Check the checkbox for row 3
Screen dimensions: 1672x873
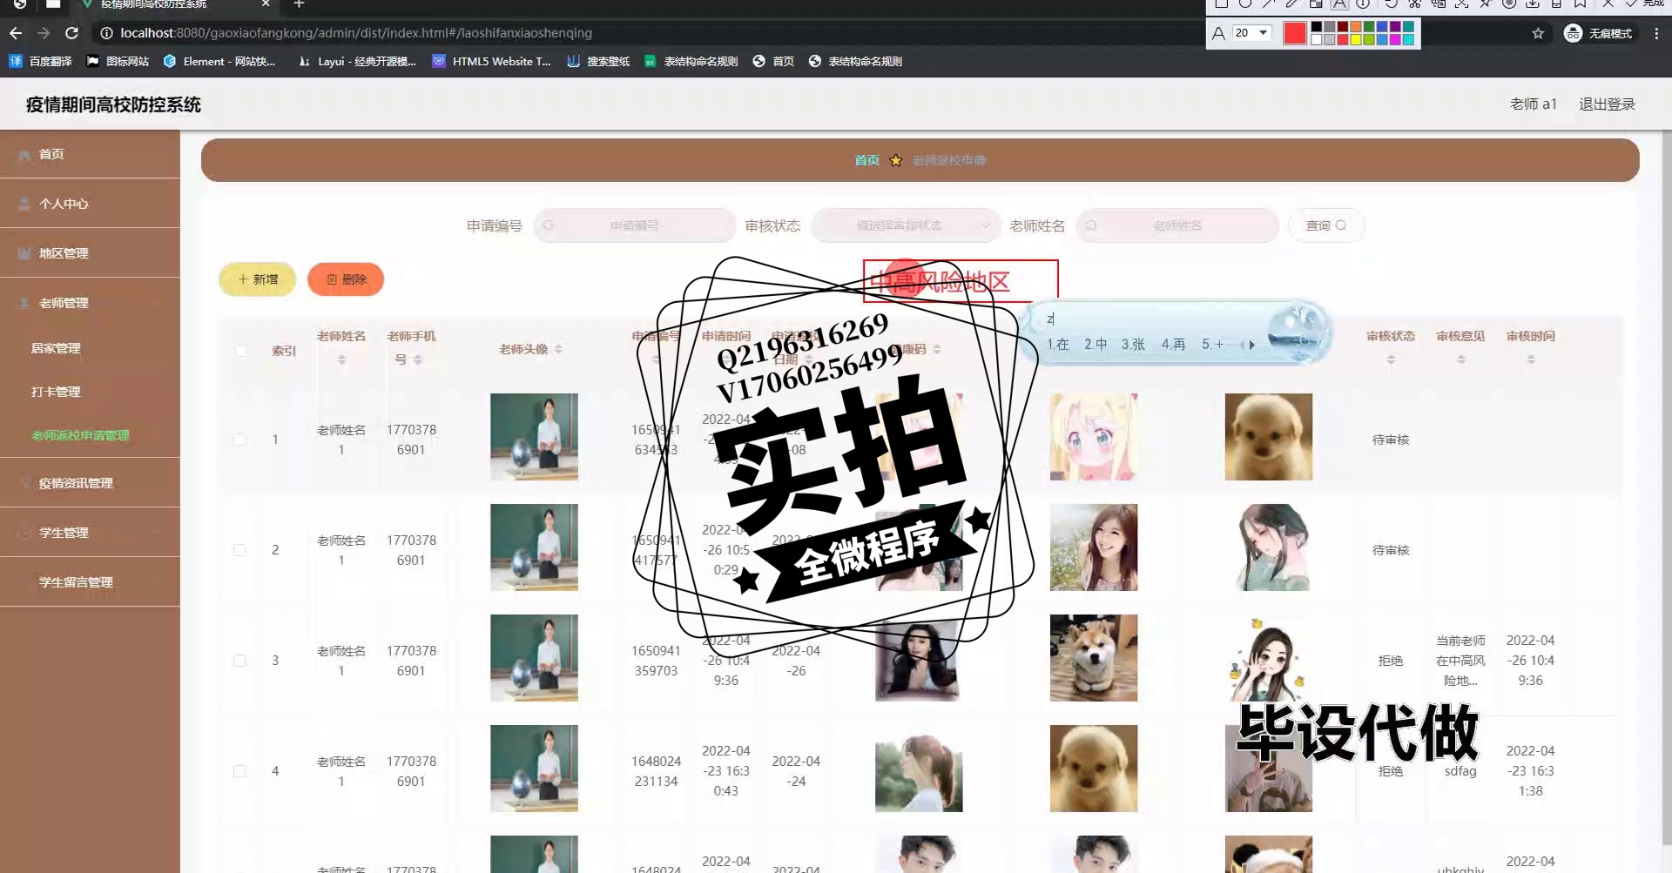tap(239, 661)
